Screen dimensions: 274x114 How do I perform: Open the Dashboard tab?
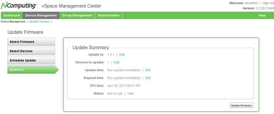click(12, 15)
